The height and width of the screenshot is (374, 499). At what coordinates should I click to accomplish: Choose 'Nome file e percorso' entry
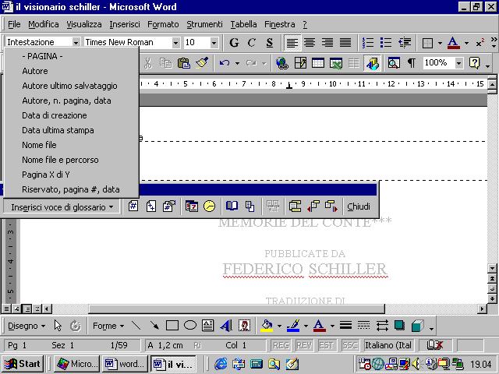pos(72,160)
